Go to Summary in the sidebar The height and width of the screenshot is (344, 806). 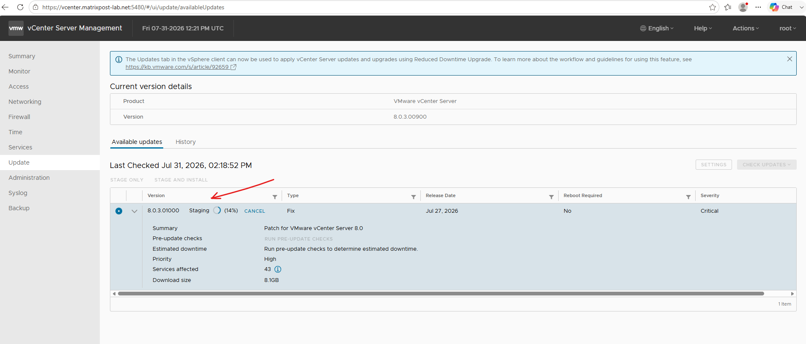click(50, 56)
